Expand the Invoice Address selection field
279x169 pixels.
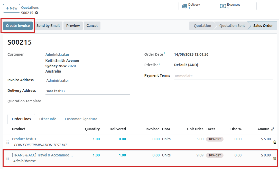(x=87, y=81)
